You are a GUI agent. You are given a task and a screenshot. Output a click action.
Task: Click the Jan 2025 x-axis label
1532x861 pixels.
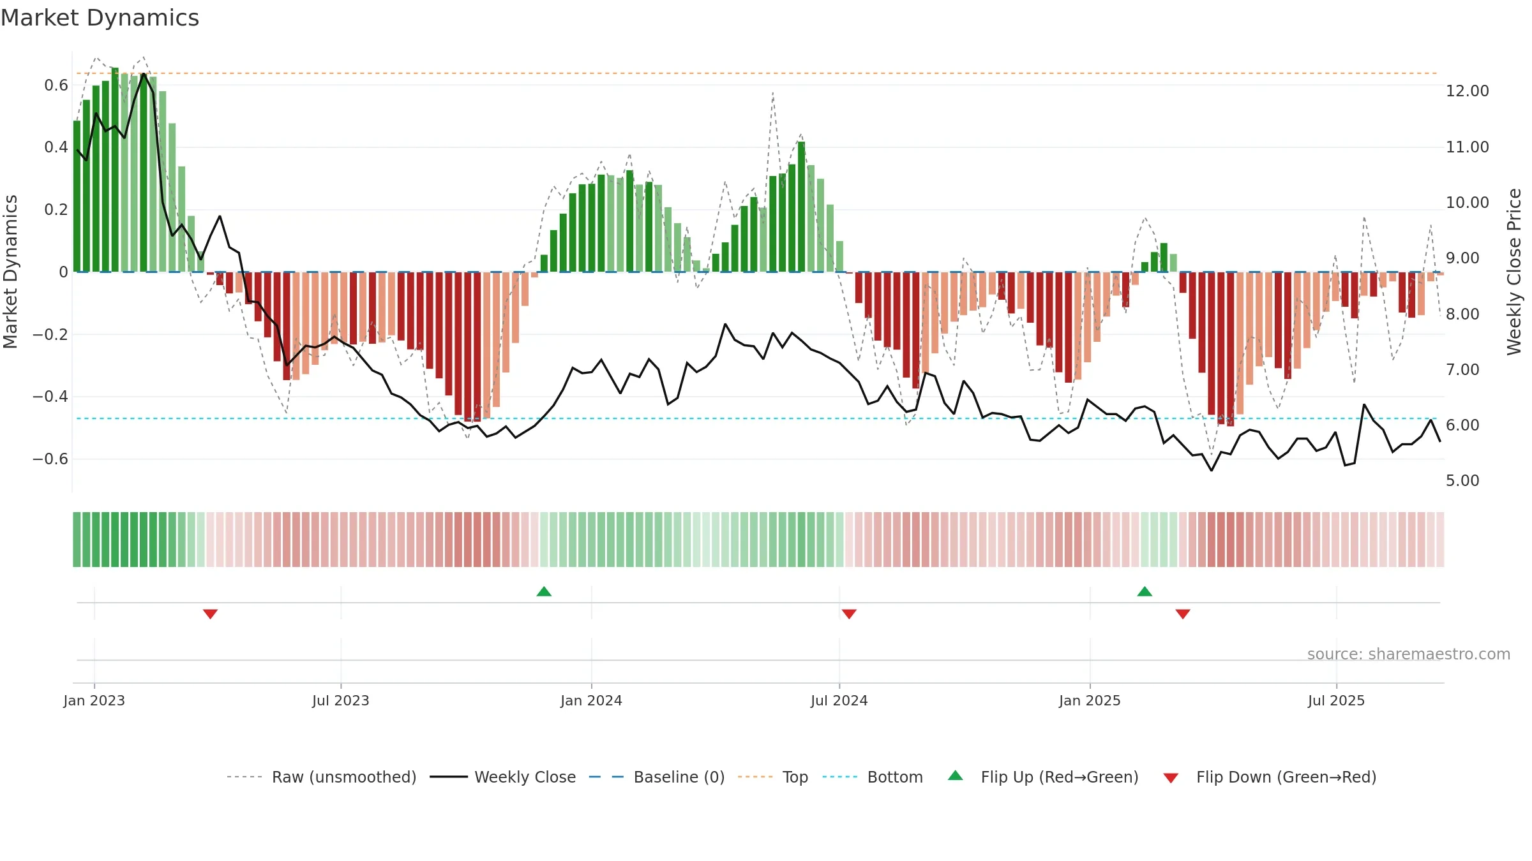(x=1090, y=701)
